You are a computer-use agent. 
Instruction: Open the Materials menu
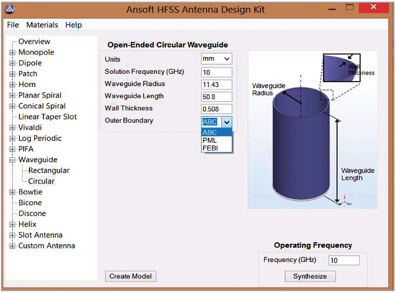tap(42, 25)
